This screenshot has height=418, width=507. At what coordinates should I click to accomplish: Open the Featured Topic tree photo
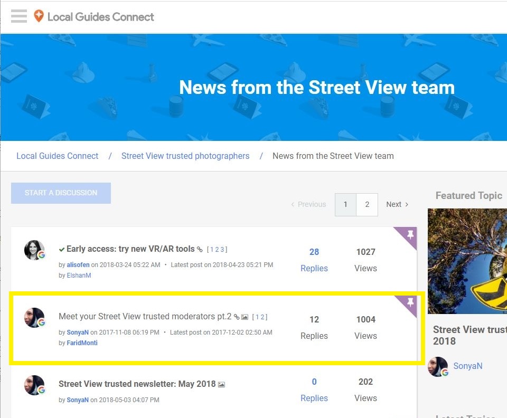467,261
